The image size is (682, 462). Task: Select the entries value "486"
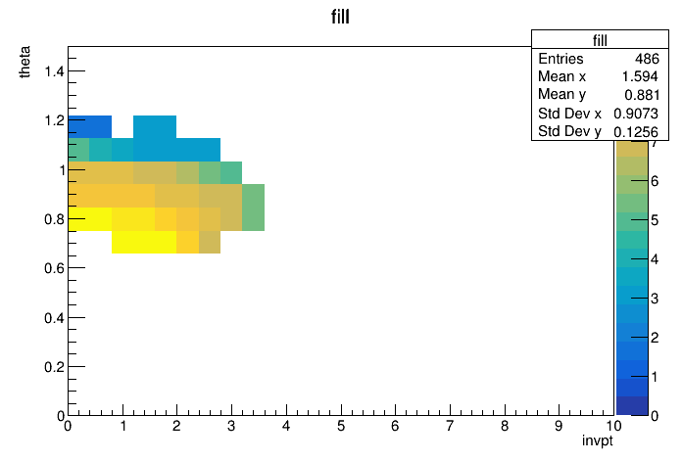[647, 59]
